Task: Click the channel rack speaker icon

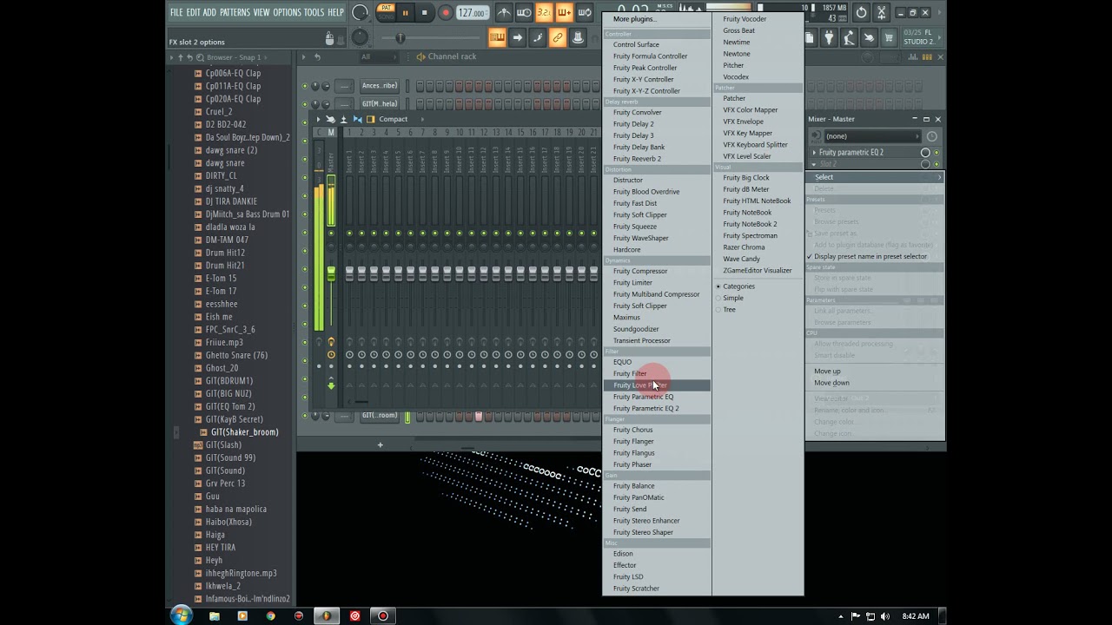Action: click(x=420, y=56)
